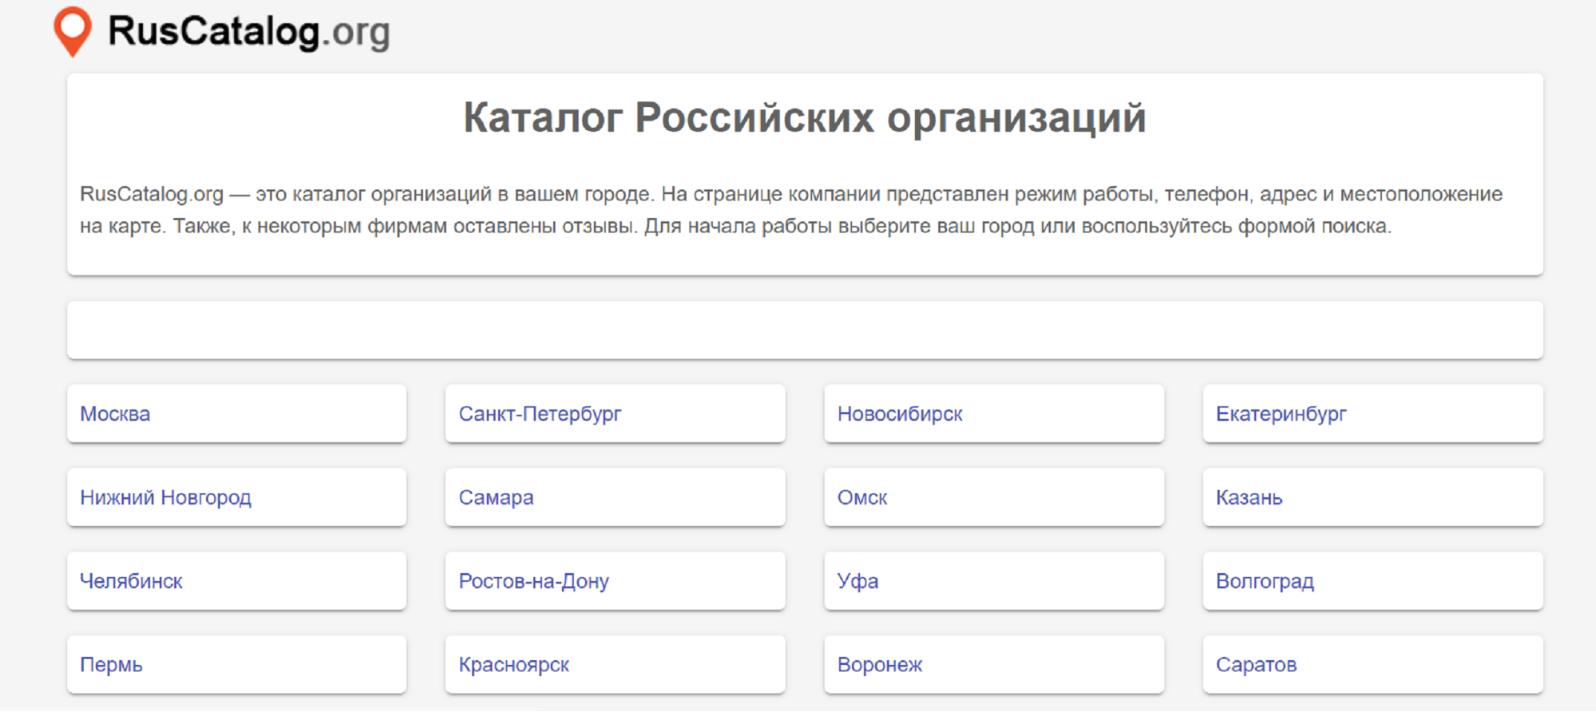Choose Челябинск from the cities

131,581
